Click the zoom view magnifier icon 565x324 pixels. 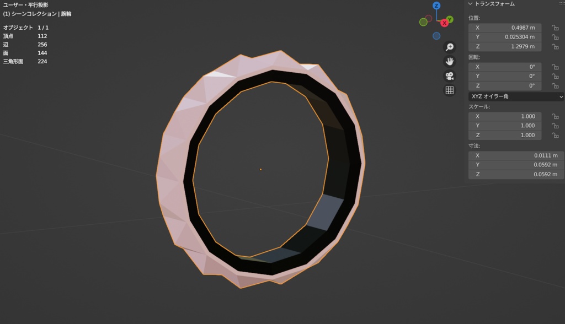pos(450,47)
